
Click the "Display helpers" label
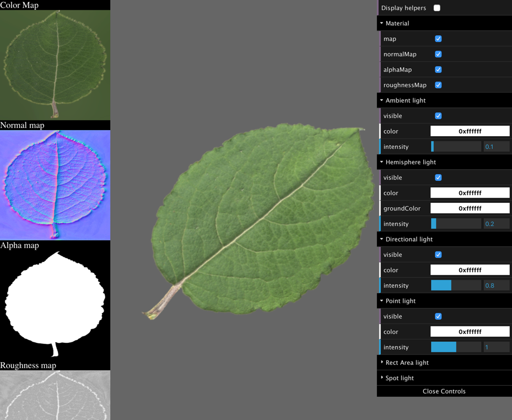[403, 8]
